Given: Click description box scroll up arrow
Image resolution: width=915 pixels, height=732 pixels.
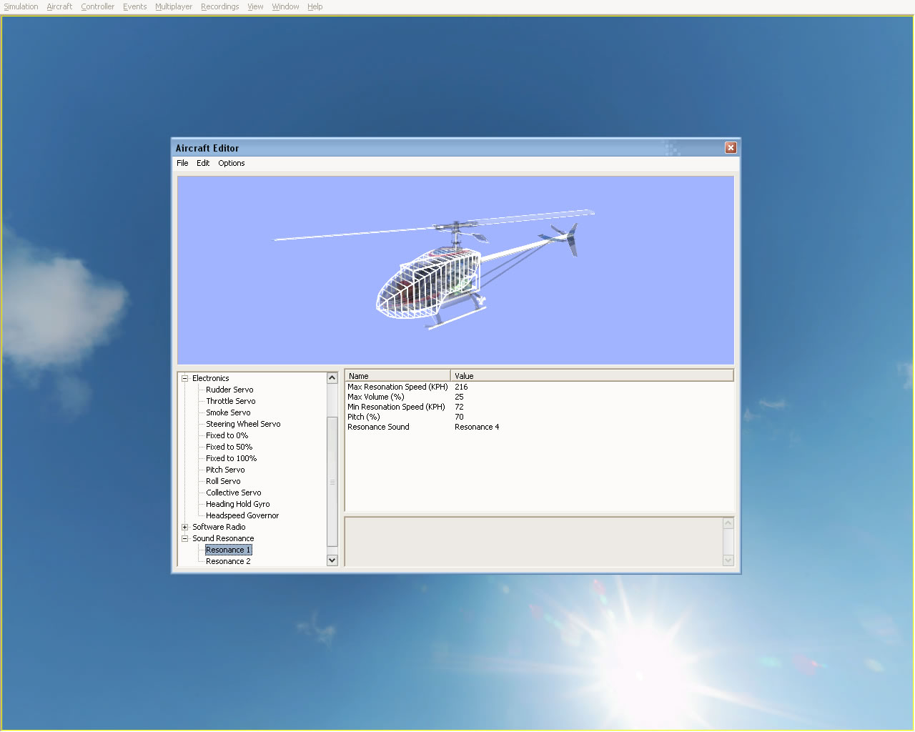Looking at the screenshot, I should point(728,523).
